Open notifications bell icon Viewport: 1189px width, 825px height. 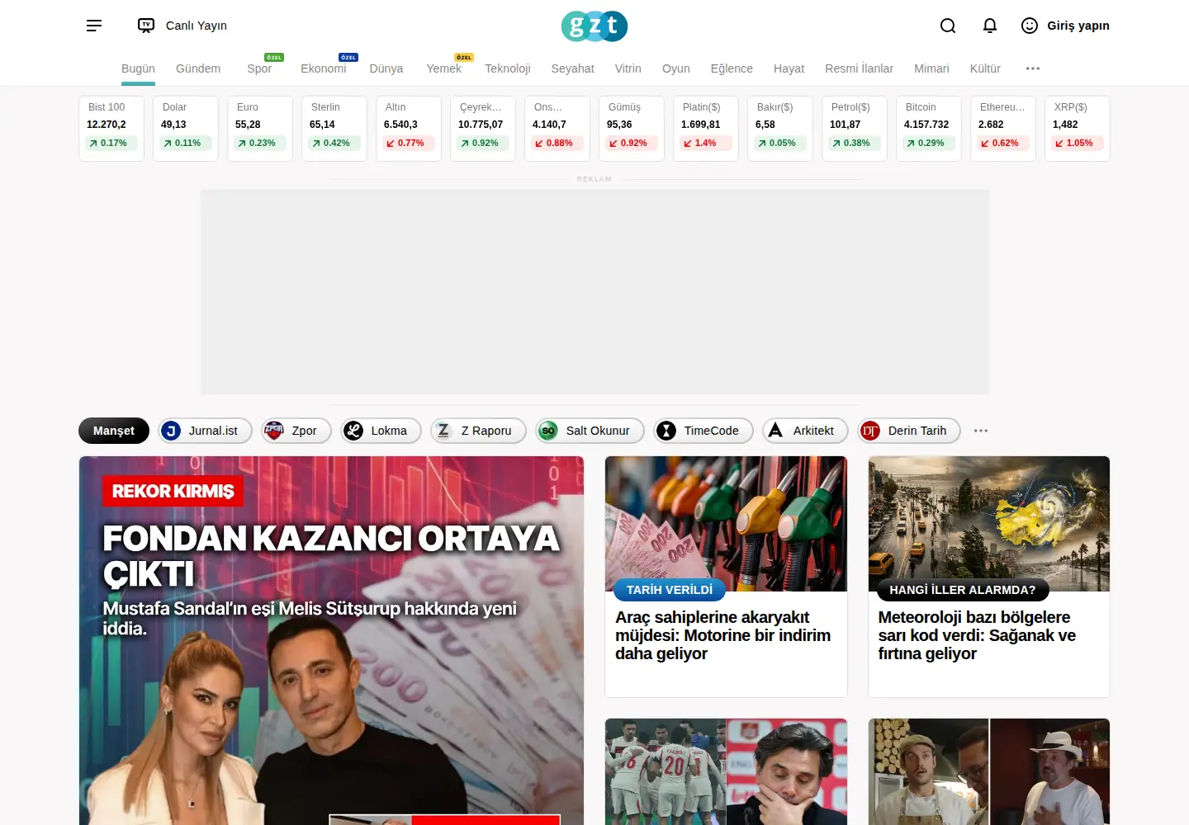[x=990, y=26]
